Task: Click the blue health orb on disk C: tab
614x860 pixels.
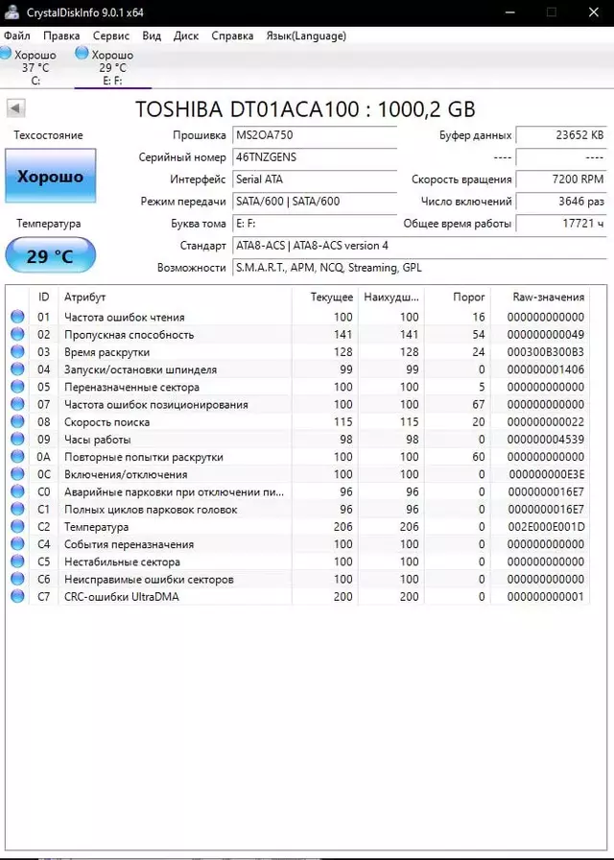Action: (x=5, y=53)
